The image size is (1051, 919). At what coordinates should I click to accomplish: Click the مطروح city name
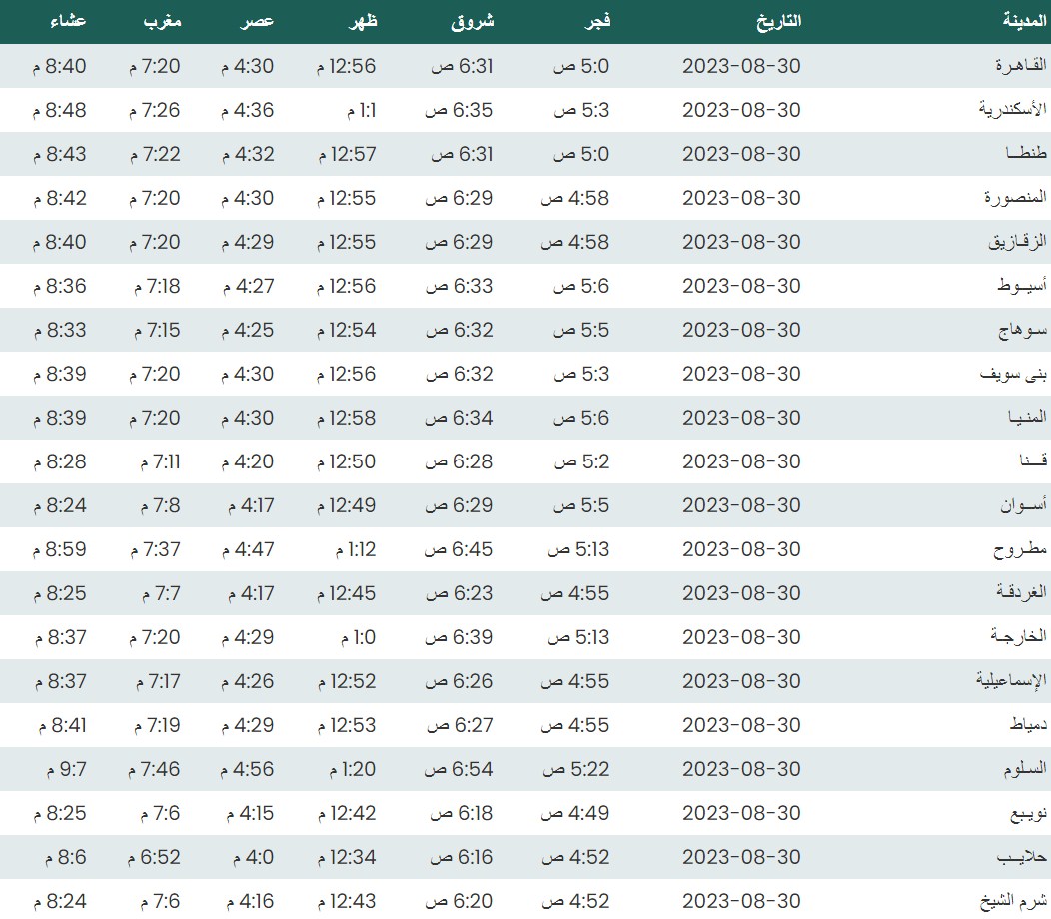[x=1019, y=549]
